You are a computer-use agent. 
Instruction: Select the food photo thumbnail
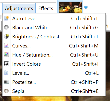pos(71,8)
